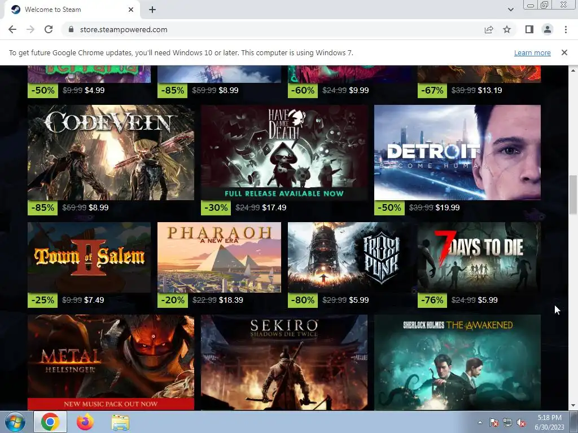
Task: Click the Terraria banner at top
Action: (x=89, y=74)
